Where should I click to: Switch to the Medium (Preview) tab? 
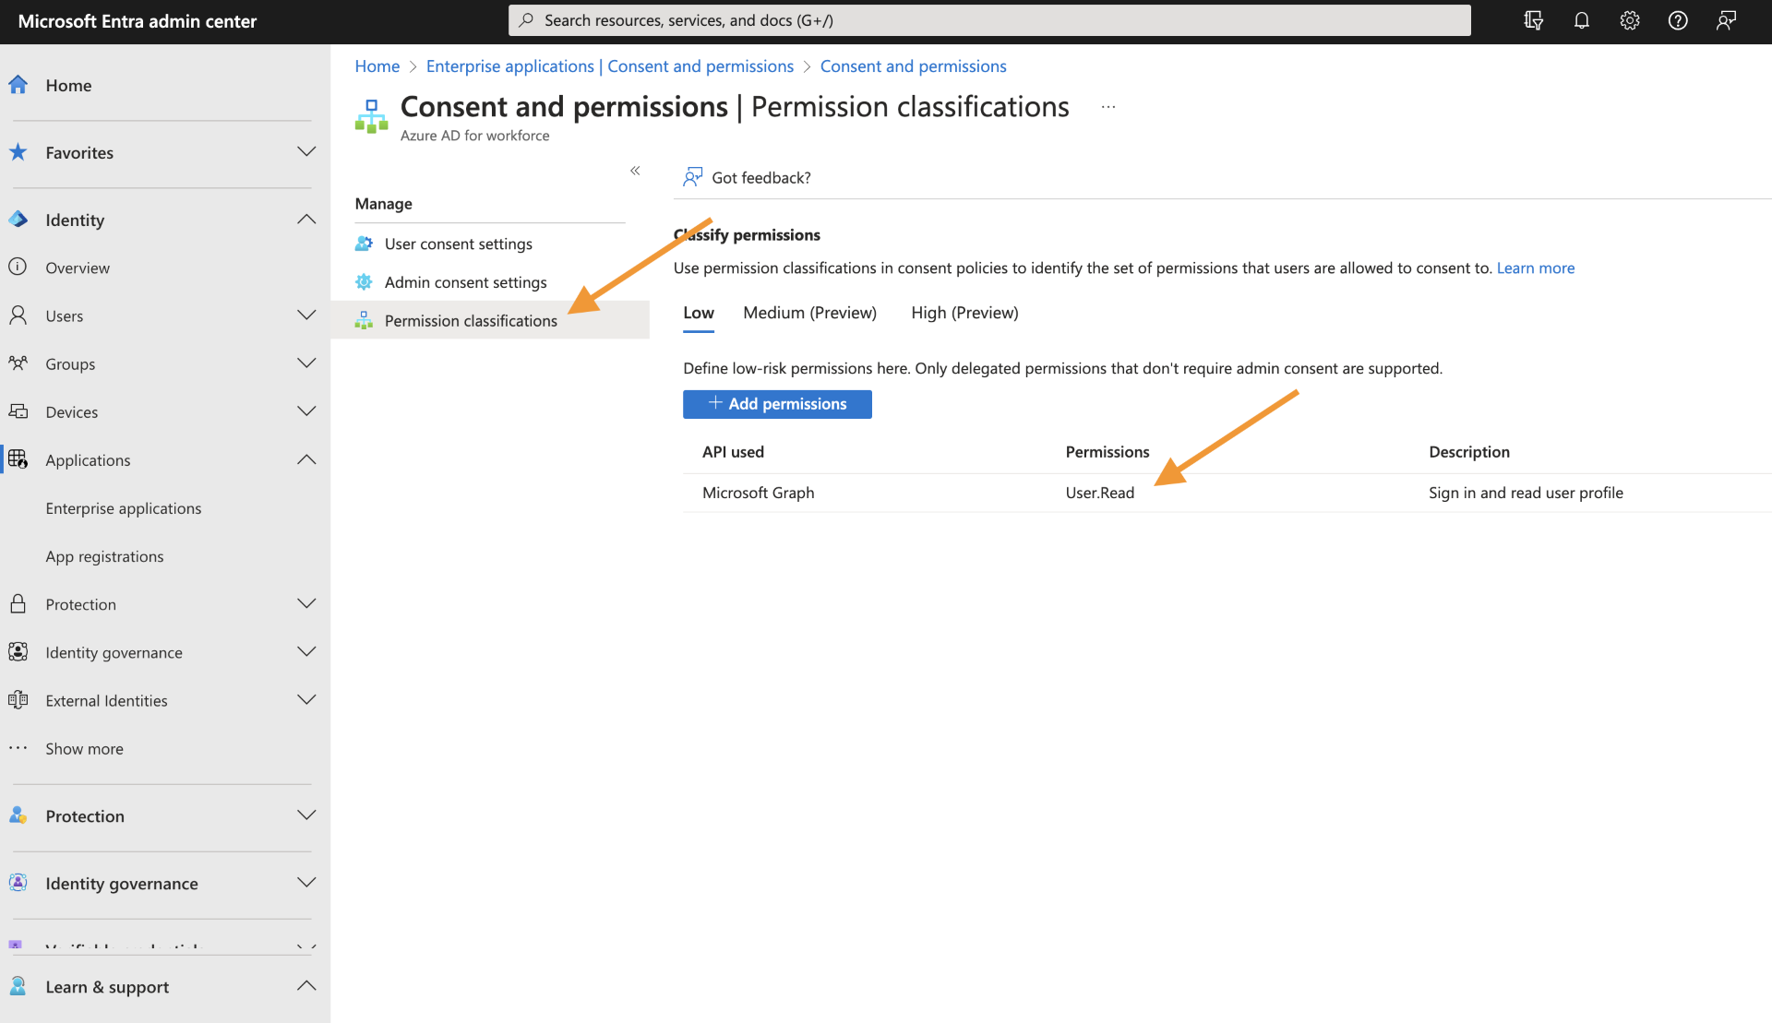809,313
